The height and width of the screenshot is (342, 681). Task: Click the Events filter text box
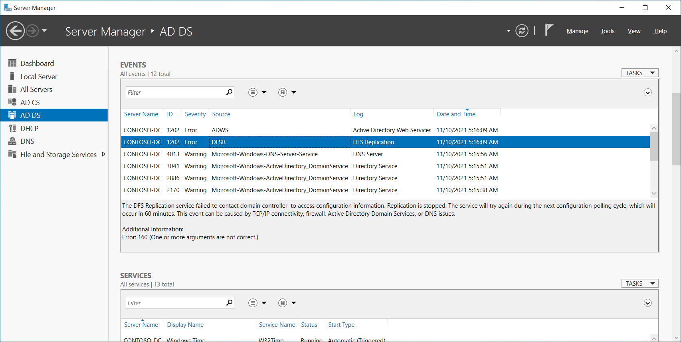pos(176,92)
